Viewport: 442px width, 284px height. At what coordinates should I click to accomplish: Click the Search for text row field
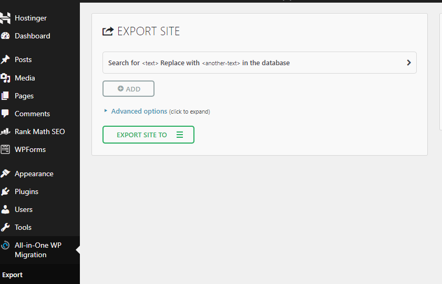pos(259,63)
